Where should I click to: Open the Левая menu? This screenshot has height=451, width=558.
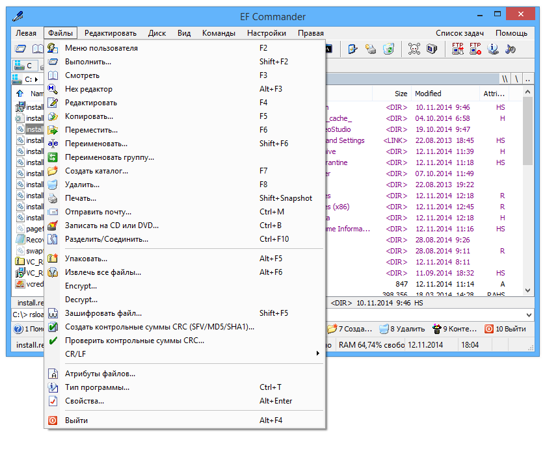[x=26, y=33]
